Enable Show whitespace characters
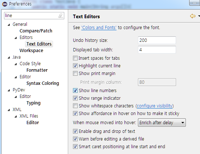The width and height of the screenshot is (200, 154). 75,106
